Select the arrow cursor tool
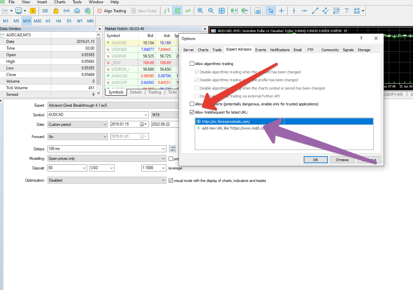Screen dimensions: 413x290 [x=271, y=11]
